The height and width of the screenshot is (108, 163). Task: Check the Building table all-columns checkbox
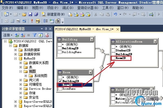pyautogui.click(x=59, y=44)
